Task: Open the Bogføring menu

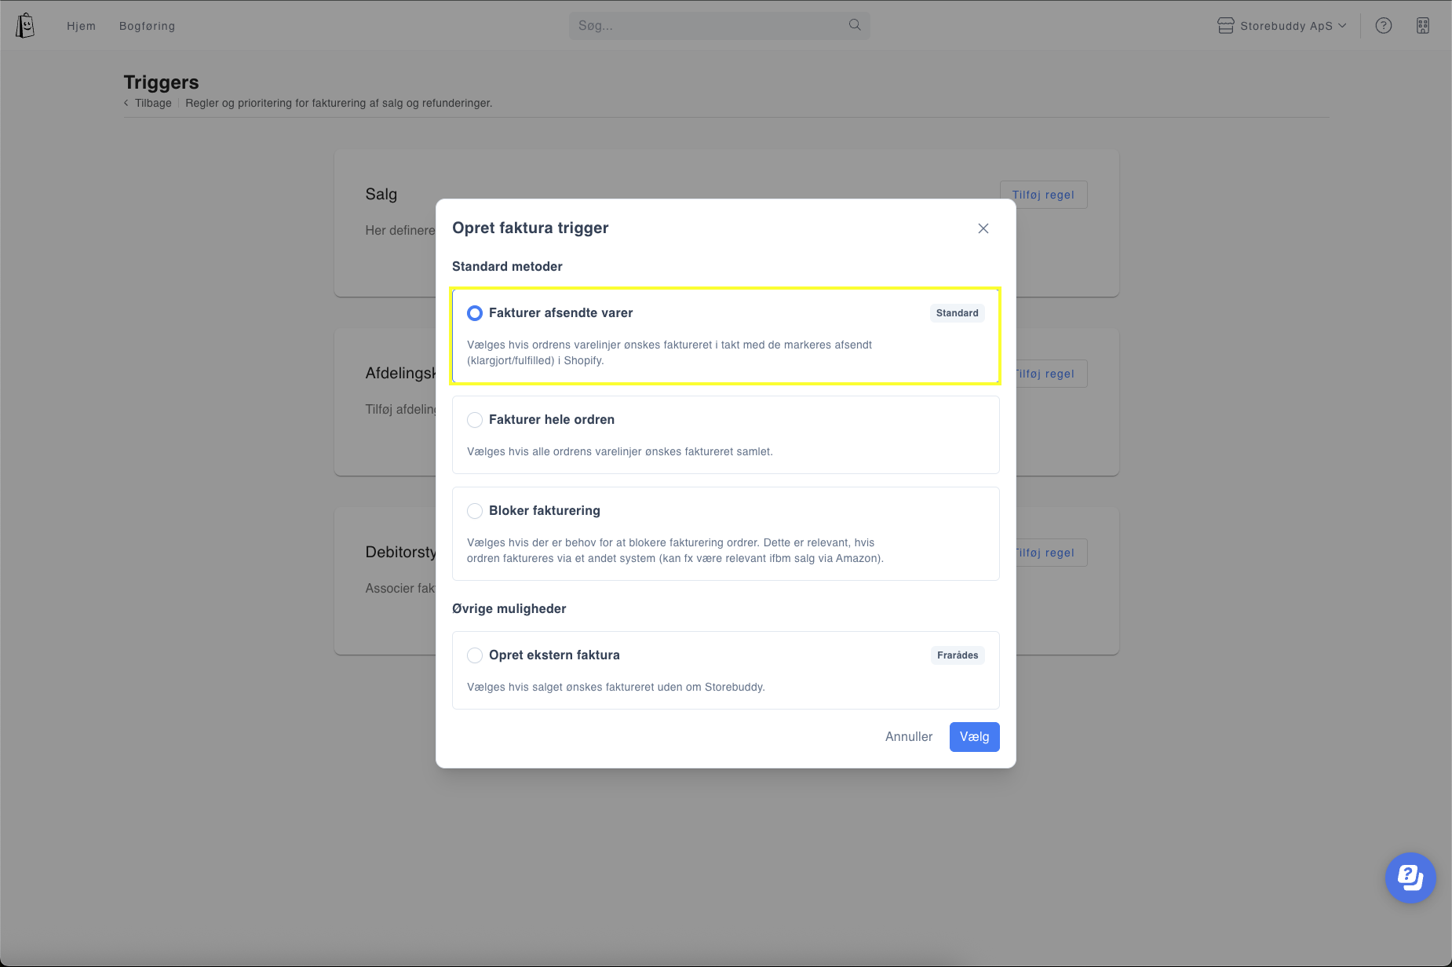Action: 147,26
